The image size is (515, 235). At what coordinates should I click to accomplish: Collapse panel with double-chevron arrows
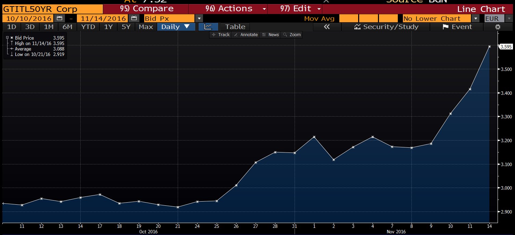(x=327, y=27)
